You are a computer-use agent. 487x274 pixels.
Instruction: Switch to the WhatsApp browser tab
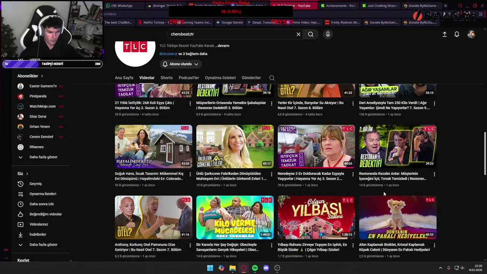pos(124,6)
